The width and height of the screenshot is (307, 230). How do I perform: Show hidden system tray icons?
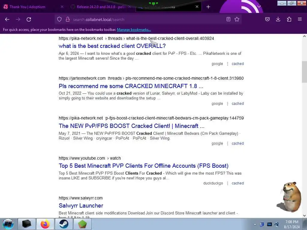point(255,224)
